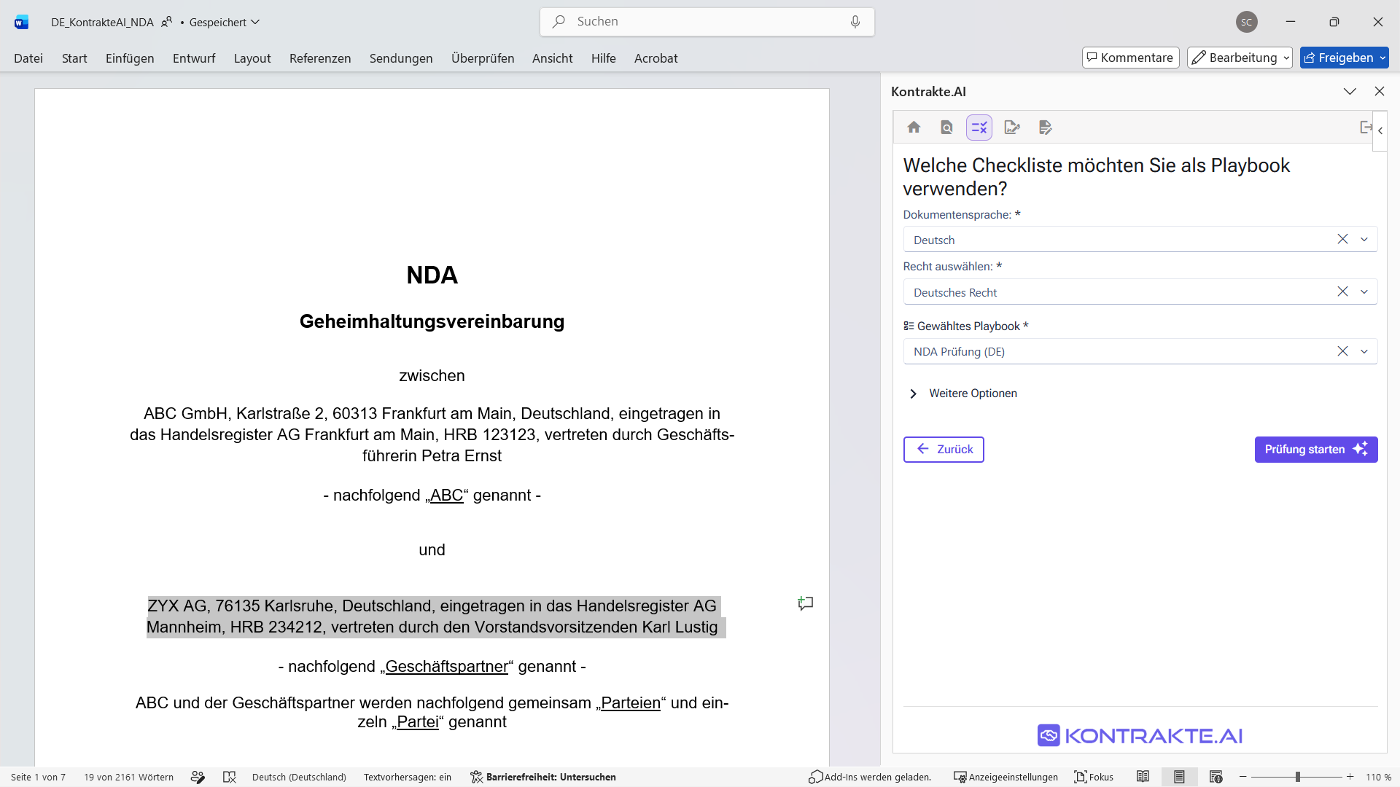This screenshot has width=1400, height=787.
Task: Open the document edit icon in Kontrakte.AI toolbar
Action: 1012,128
